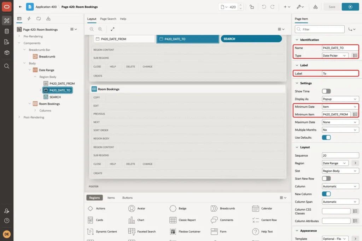Image resolution: width=362 pixels, height=241 pixels.
Task: Go back using the left arrow icon
Action: [20, 7]
